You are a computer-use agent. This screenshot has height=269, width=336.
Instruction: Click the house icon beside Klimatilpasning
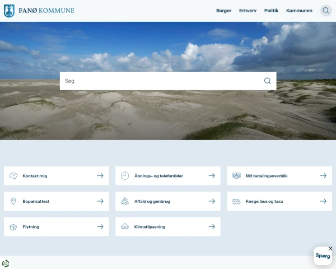click(x=125, y=226)
